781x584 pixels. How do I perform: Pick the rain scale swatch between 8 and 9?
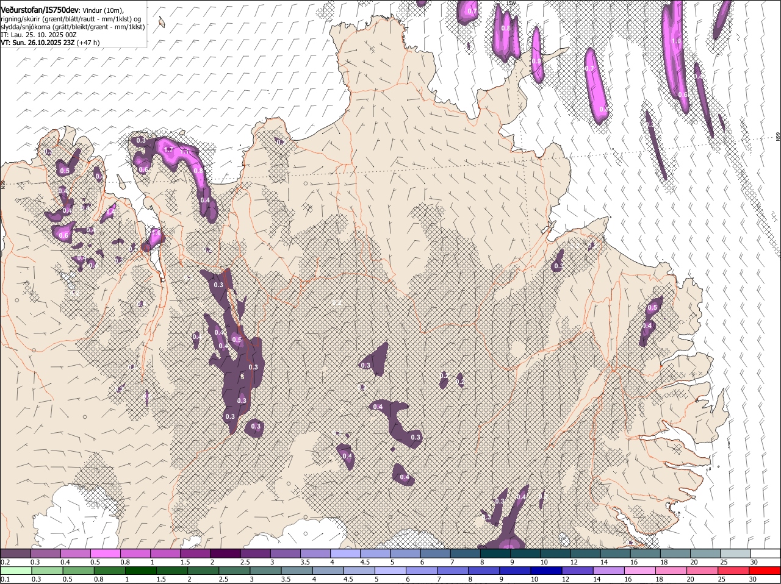pyautogui.click(x=484, y=571)
